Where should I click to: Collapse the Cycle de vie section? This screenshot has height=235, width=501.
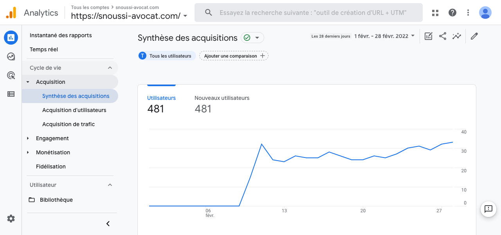coord(110,67)
